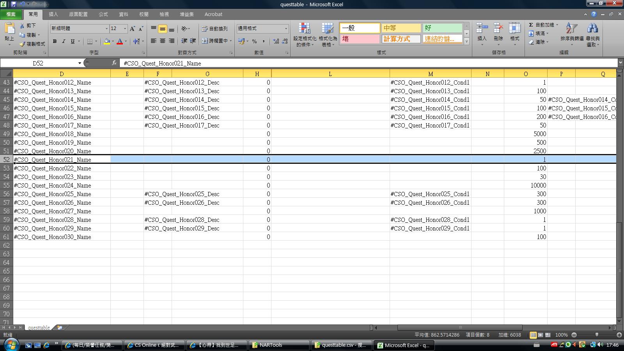Toggle center horizontal alignment

click(163, 41)
